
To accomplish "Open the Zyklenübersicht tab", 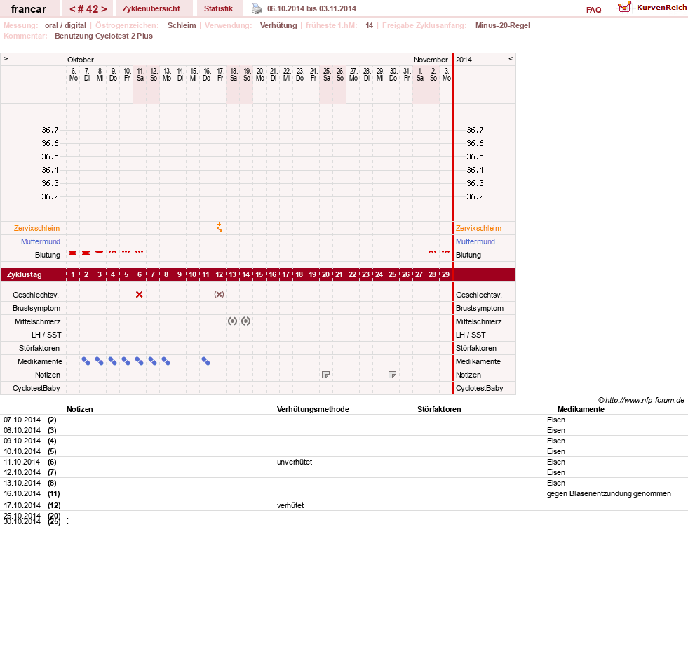I will click(x=151, y=8).
